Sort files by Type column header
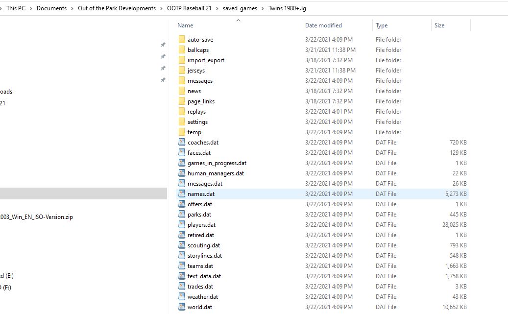Viewport: 508px width, 314px height. [382, 25]
